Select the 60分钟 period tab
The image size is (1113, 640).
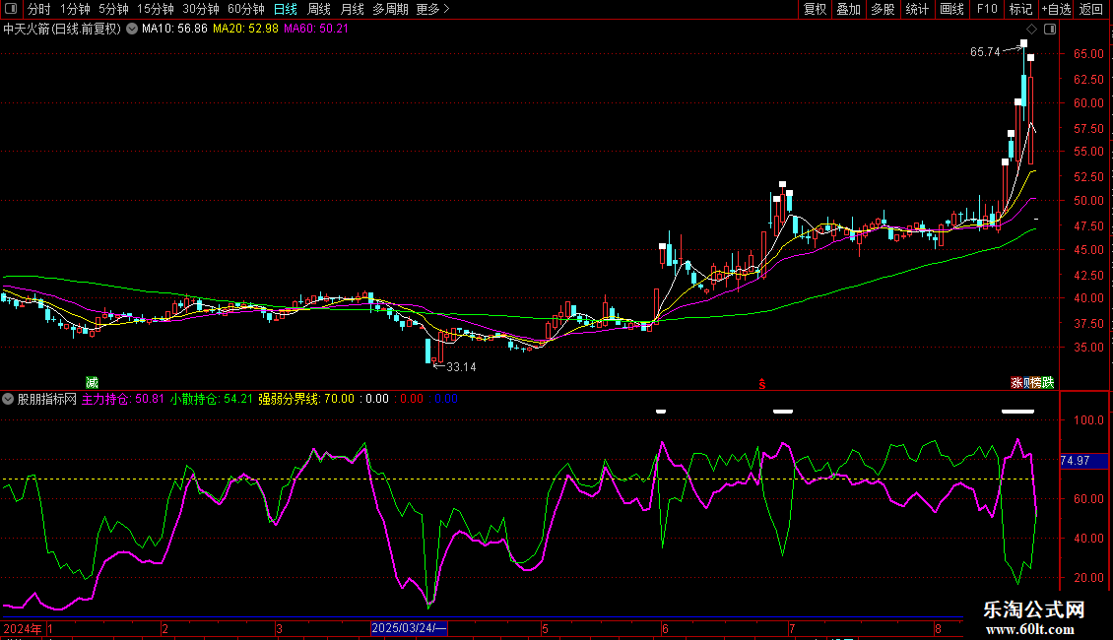click(x=245, y=9)
